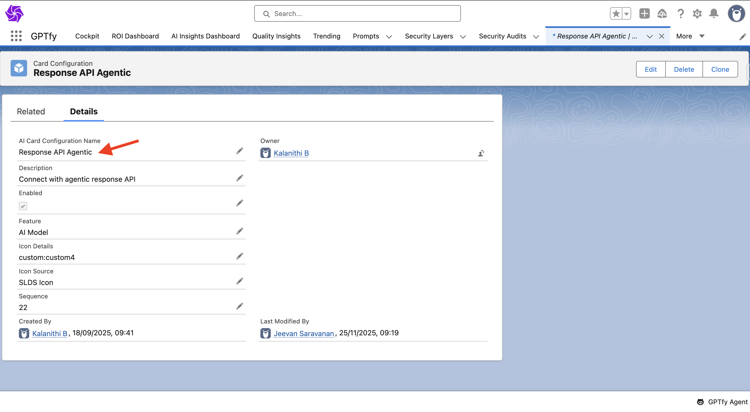Go to the Cockpit nav tab

point(87,36)
